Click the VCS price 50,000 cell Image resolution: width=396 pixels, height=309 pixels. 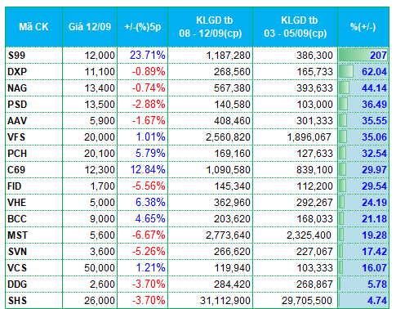90,268
